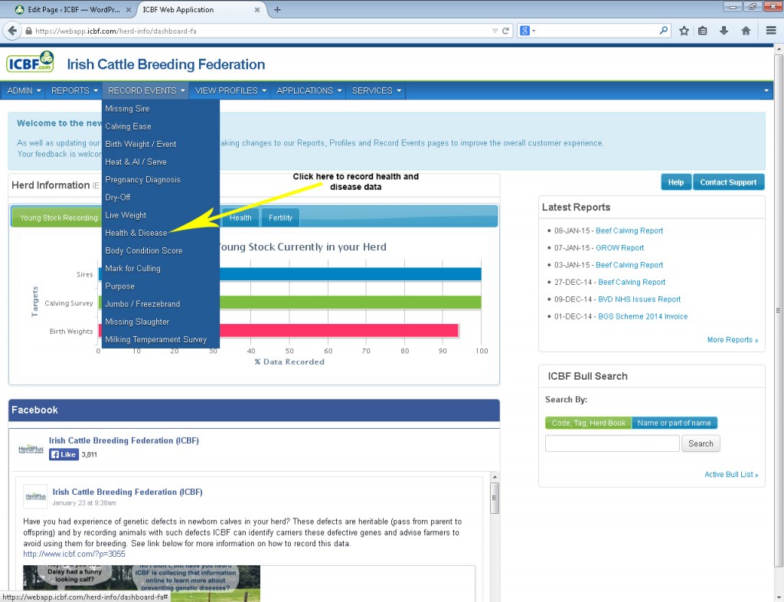
Task: Open Milking Temperament Survey
Action: coord(161,339)
